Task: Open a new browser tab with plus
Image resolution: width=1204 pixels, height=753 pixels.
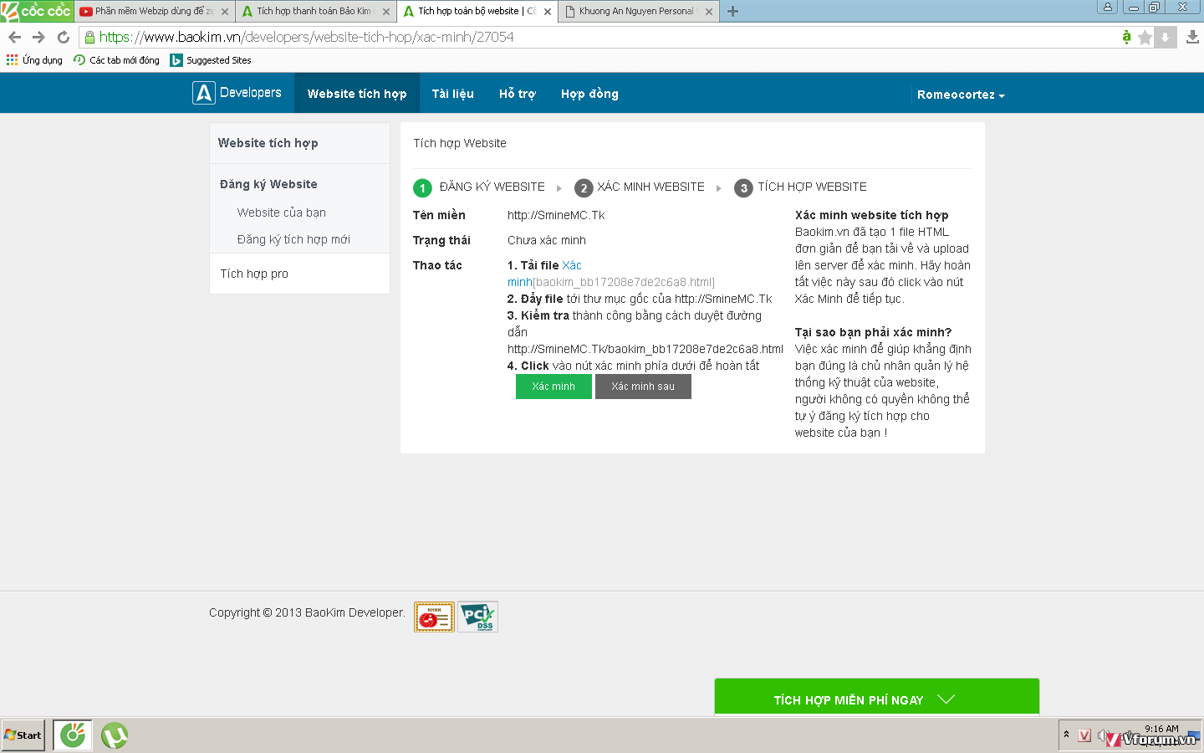Action: (732, 11)
